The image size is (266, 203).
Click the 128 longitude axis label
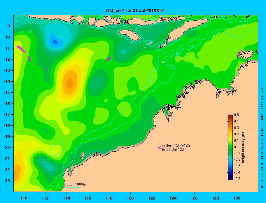pyautogui.click(x=216, y=198)
